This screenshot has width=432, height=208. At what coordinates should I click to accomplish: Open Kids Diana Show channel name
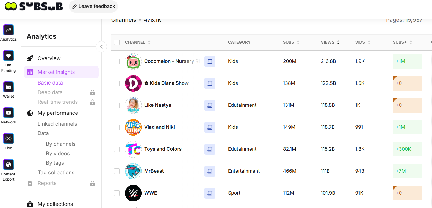(x=167, y=83)
